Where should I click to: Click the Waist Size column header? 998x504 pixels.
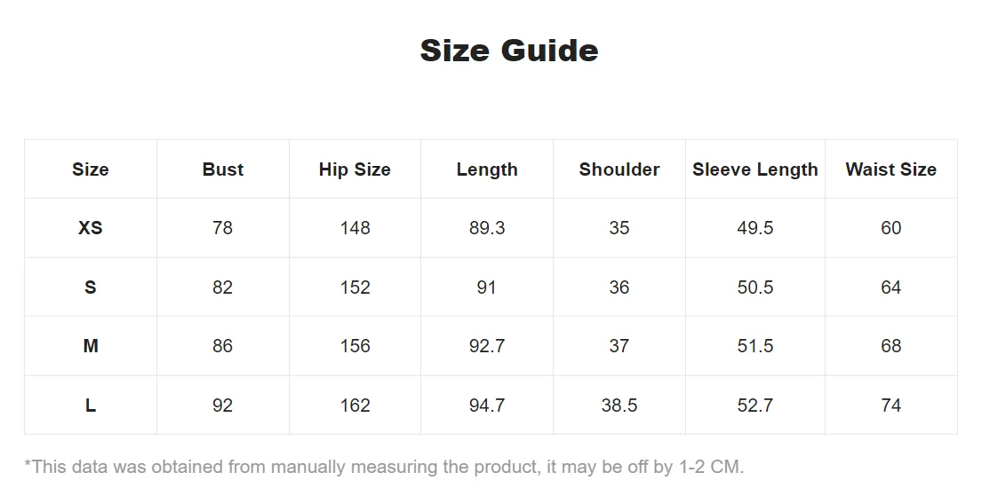pos(890,169)
